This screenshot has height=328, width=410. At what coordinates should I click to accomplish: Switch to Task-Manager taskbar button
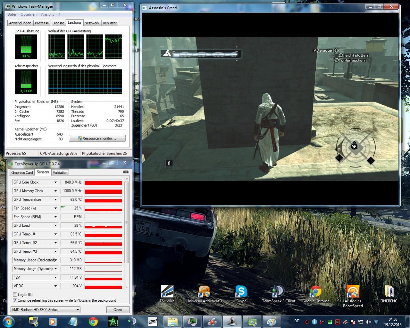click(192, 322)
